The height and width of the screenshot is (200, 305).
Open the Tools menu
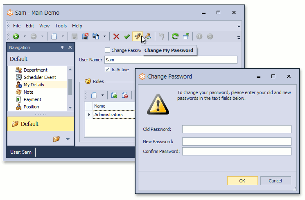tap(61, 26)
